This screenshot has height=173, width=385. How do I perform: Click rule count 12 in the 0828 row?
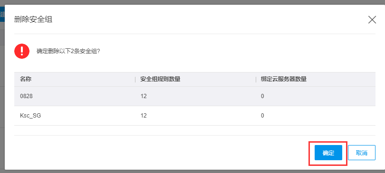pos(144,96)
